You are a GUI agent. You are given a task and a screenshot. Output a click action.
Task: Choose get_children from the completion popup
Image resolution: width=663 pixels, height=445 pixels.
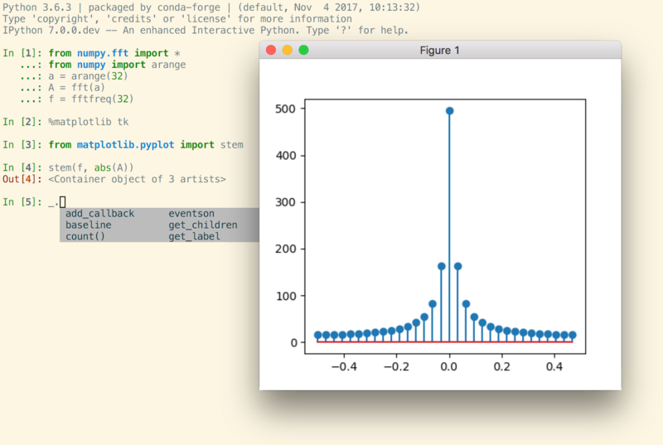click(x=203, y=225)
